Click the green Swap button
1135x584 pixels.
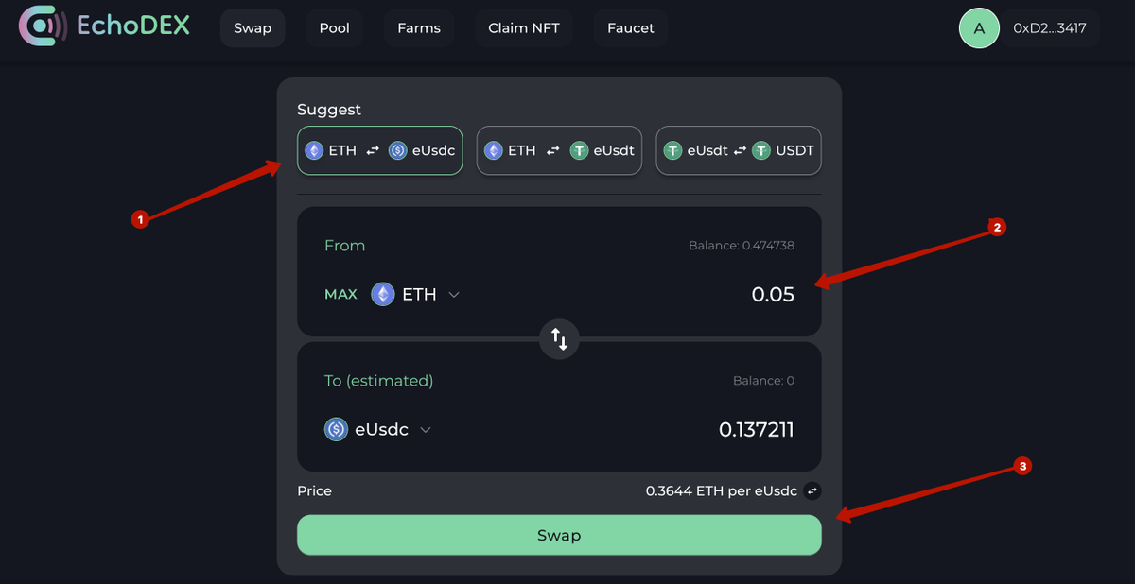click(559, 535)
